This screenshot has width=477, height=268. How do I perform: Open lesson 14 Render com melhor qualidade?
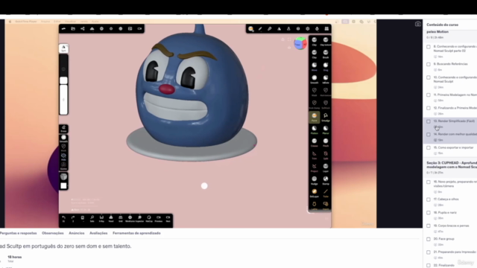(450, 137)
